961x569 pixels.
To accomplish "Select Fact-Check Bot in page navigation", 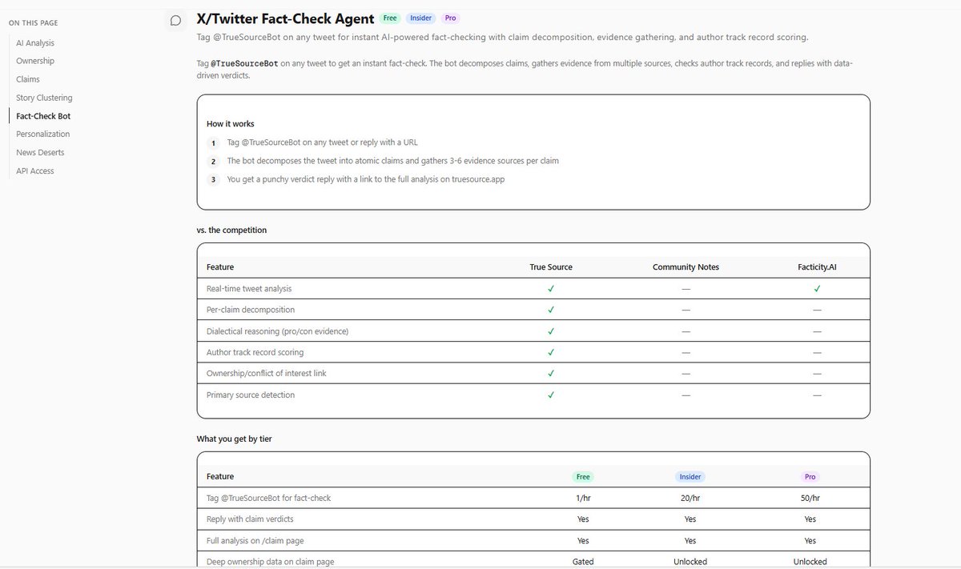I will [43, 116].
